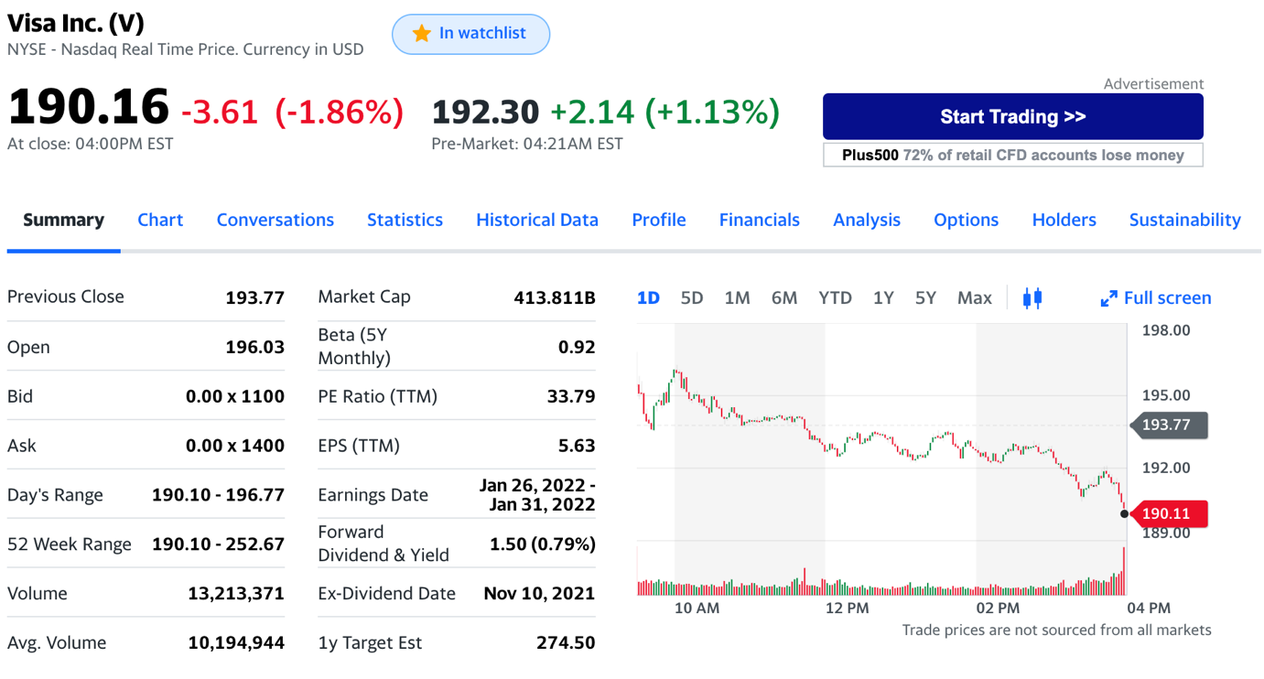This screenshot has height=679, width=1264.
Task: View the Profile tab
Action: point(659,220)
